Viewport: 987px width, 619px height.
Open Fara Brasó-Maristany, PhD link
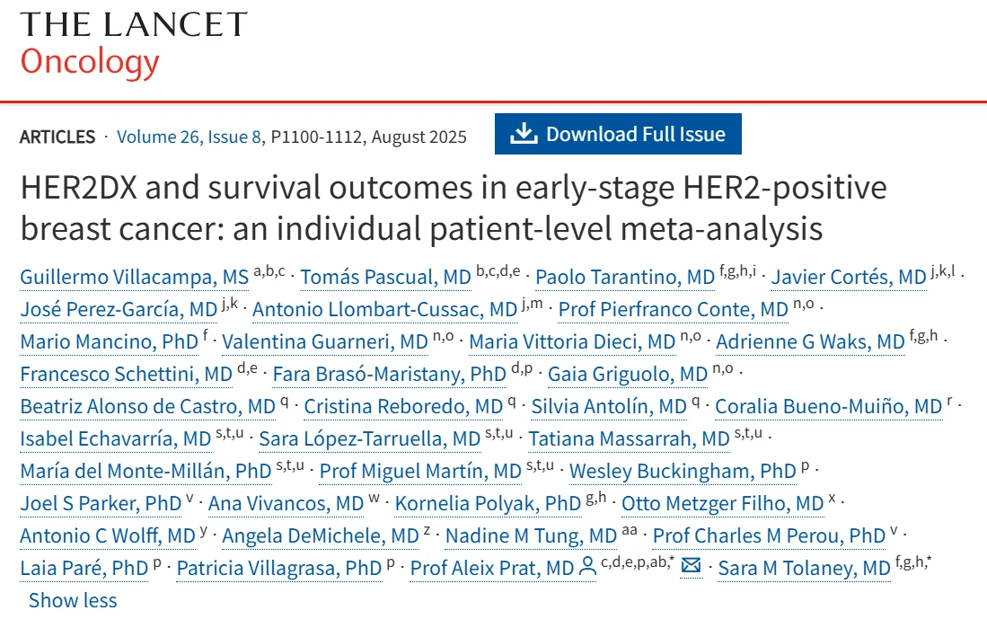(x=389, y=374)
